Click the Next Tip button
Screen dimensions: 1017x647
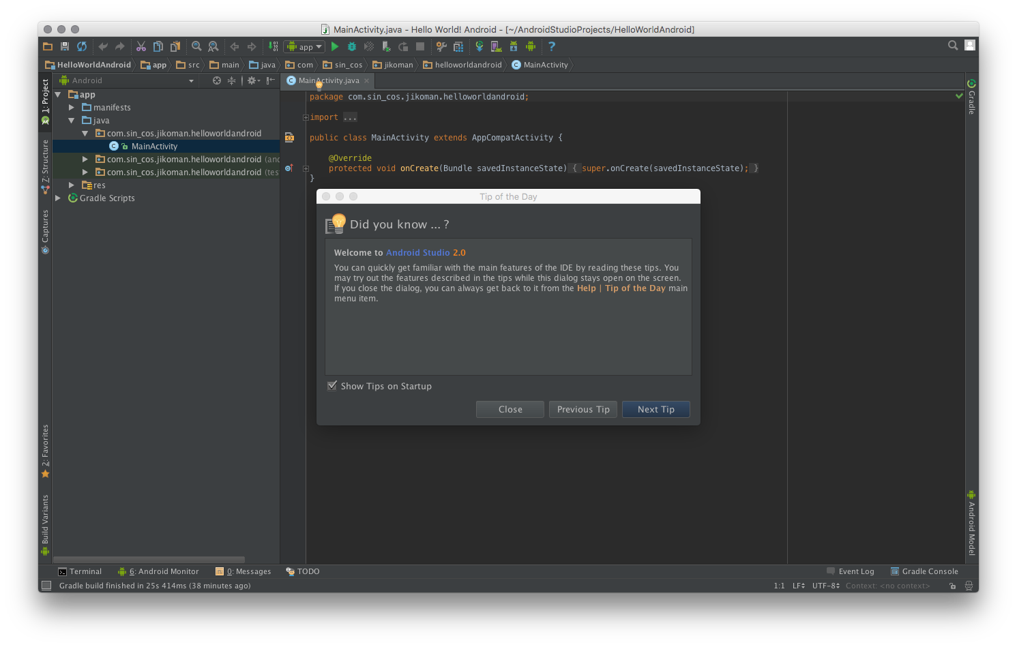click(x=656, y=409)
